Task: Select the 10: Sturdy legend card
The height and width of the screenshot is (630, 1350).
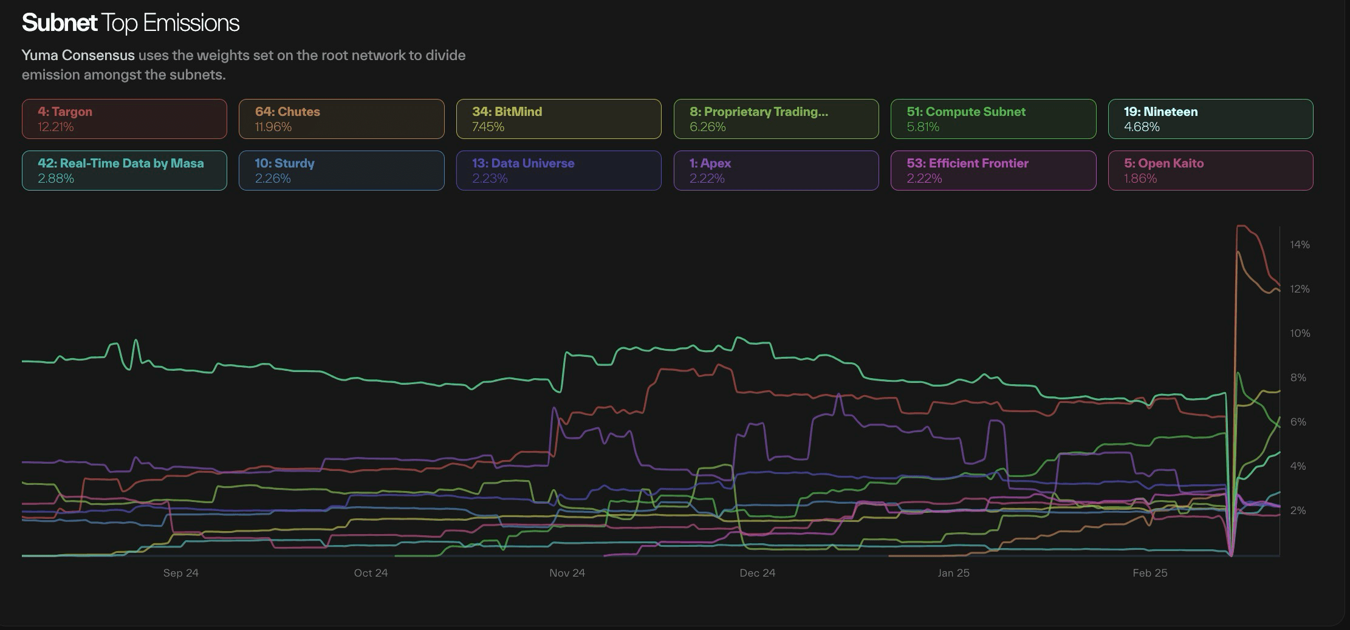Action: click(x=341, y=171)
